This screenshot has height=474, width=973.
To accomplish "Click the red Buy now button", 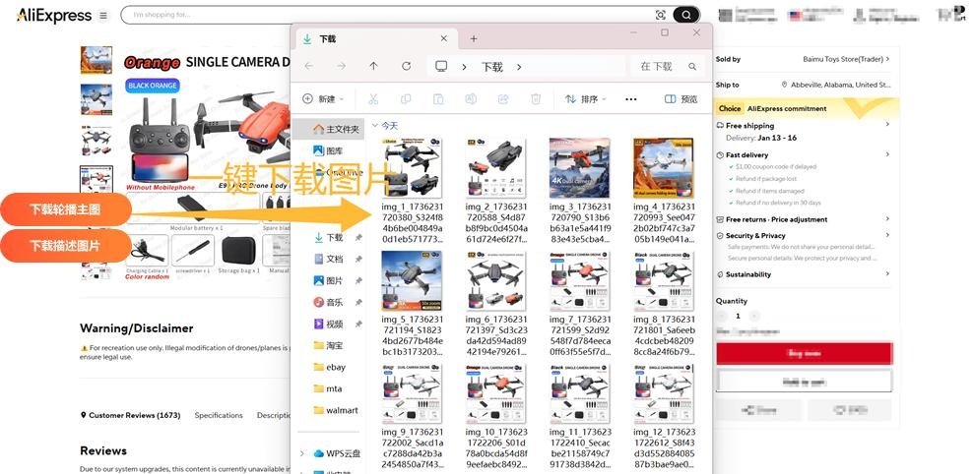I will coord(805,353).
